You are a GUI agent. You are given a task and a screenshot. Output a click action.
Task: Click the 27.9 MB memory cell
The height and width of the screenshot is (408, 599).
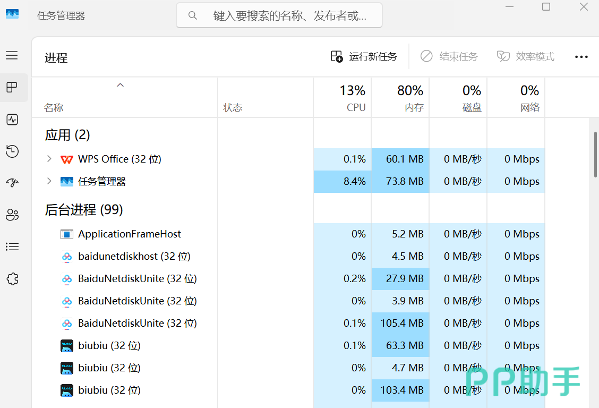tap(400, 279)
